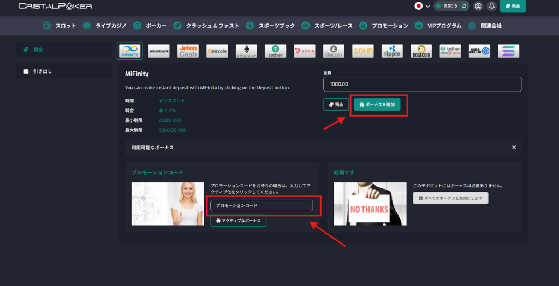559x286 pixels.
Task: Select Solana deposit option
Action: point(508,51)
